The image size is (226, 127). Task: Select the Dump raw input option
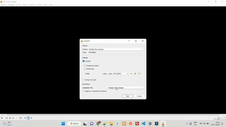point(84,80)
